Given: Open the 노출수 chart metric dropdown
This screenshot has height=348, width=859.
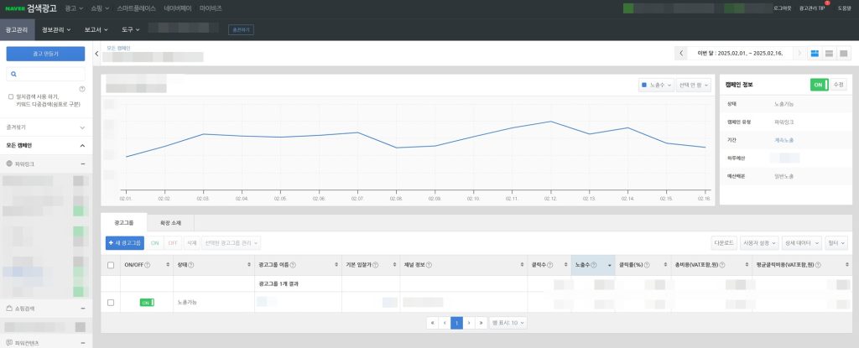Looking at the screenshot, I should [656, 85].
